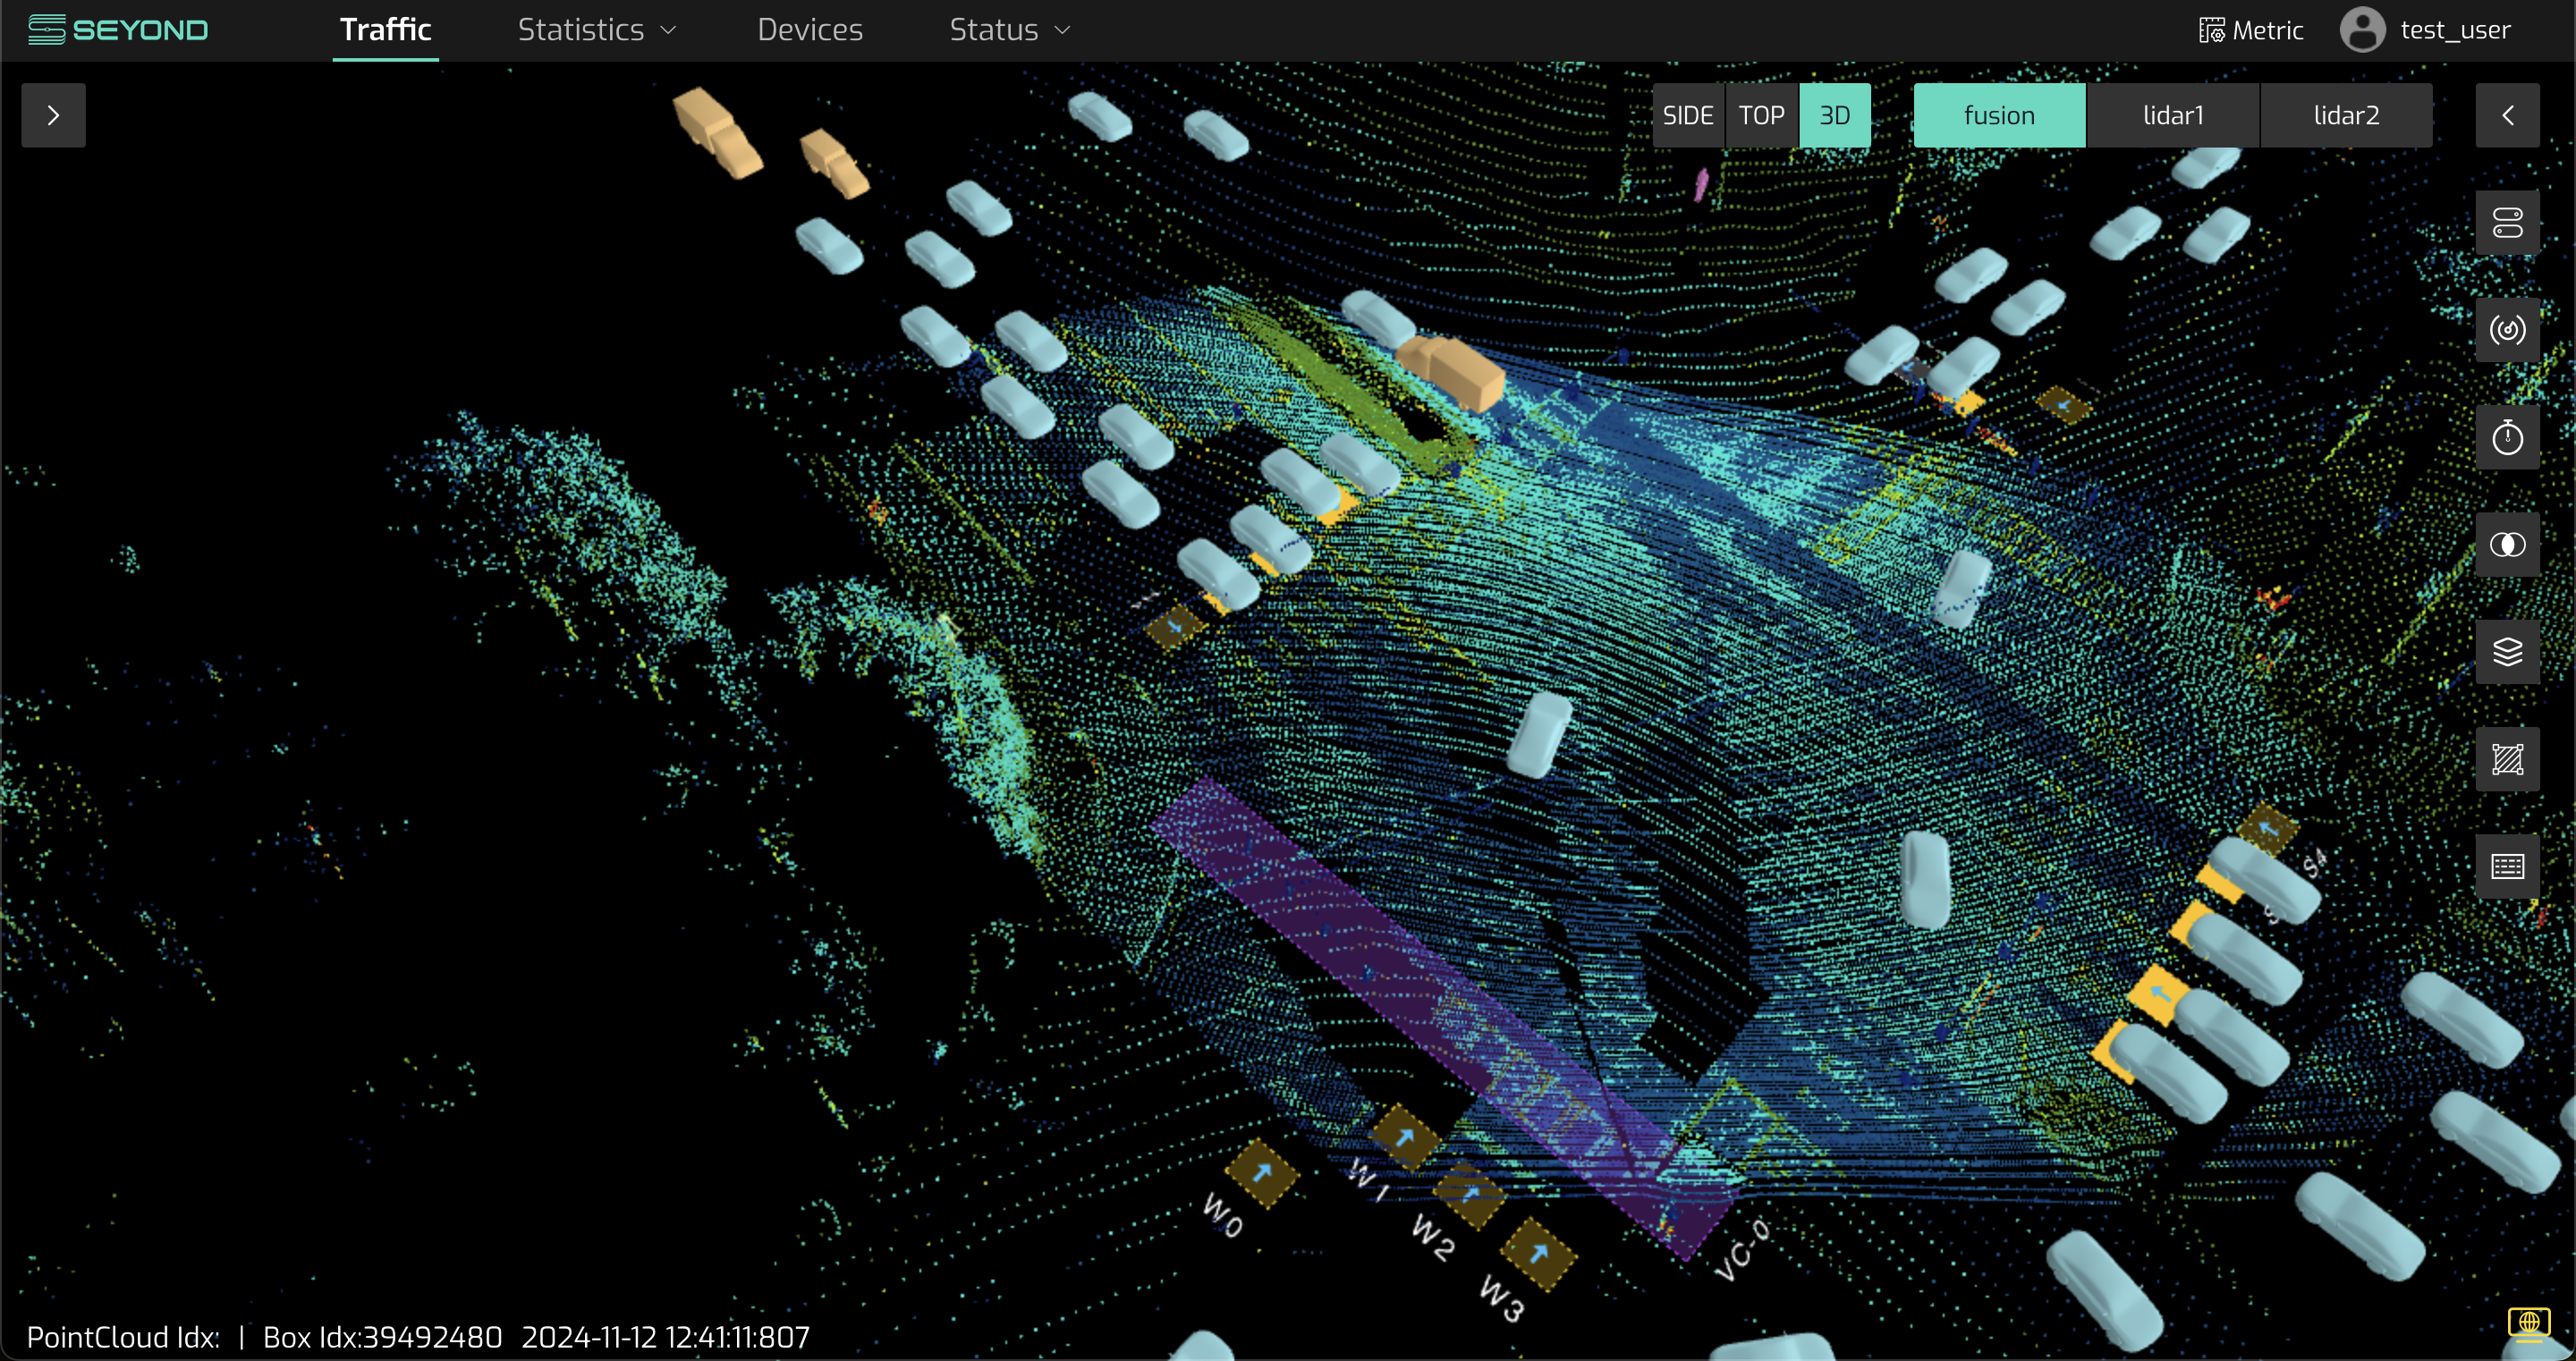
Task: Switch view mode to TOP
Action: click(1761, 116)
